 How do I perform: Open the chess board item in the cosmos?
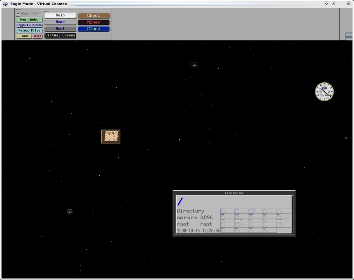[x=111, y=136]
